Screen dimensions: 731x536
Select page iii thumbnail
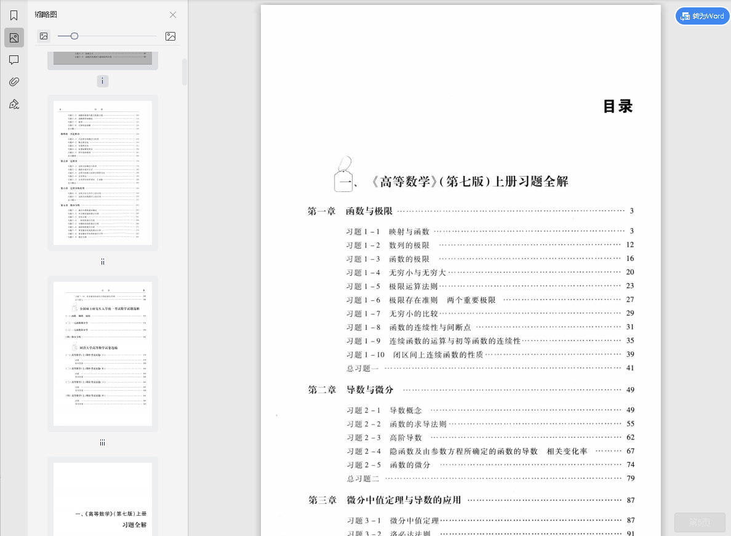coord(103,354)
